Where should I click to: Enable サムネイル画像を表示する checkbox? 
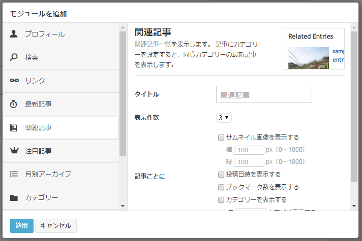coord(221,137)
